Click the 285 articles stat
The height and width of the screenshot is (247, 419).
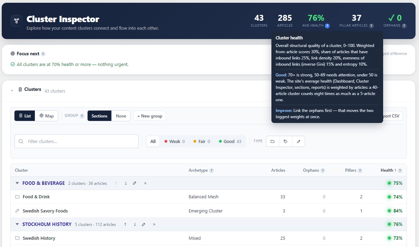(285, 21)
